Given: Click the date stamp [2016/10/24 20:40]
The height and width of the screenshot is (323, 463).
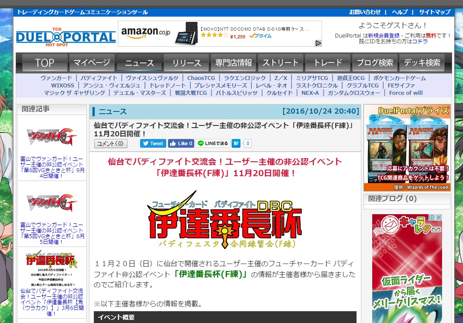Looking at the screenshot, I should (x=321, y=111).
